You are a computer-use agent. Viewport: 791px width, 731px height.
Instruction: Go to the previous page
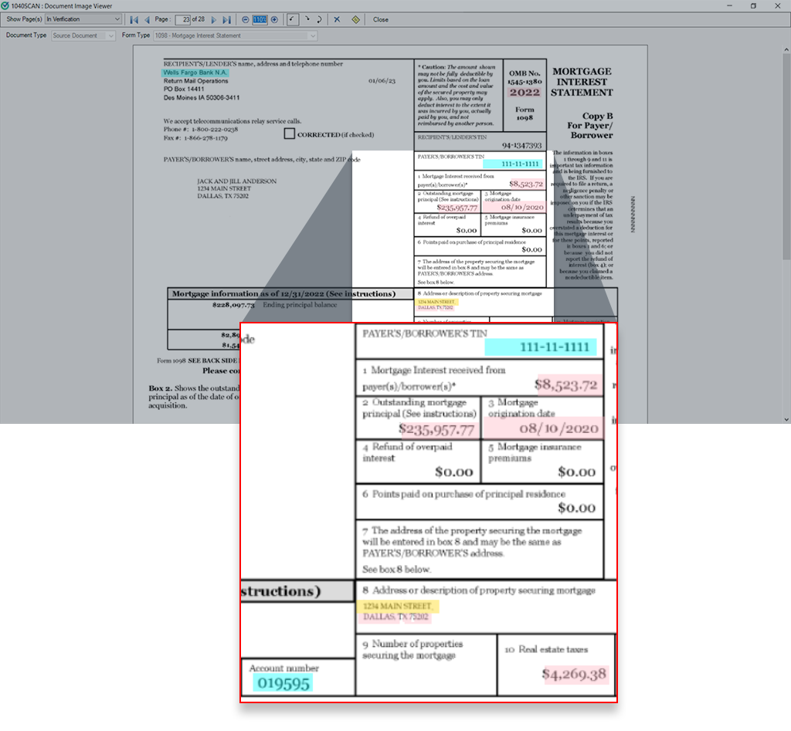[147, 19]
